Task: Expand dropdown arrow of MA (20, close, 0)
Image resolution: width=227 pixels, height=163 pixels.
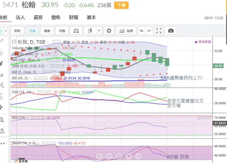Action: coord(40,54)
